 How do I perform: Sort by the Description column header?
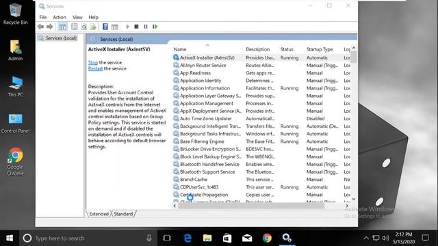pos(261,49)
